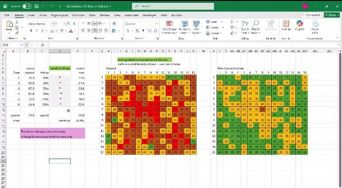This screenshot has height=188, width=342.
Task: Open the Add-ins button
Action: pyautogui.click(x=286, y=26)
